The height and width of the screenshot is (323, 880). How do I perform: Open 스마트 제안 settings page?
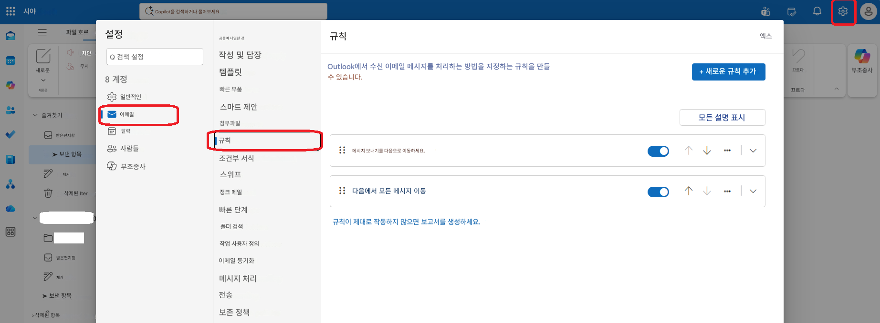coord(239,107)
